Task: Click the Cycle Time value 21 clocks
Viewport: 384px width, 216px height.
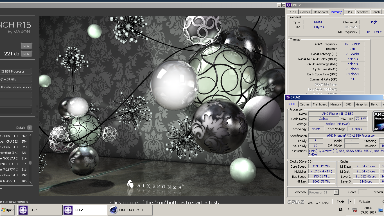Action: coord(353,69)
